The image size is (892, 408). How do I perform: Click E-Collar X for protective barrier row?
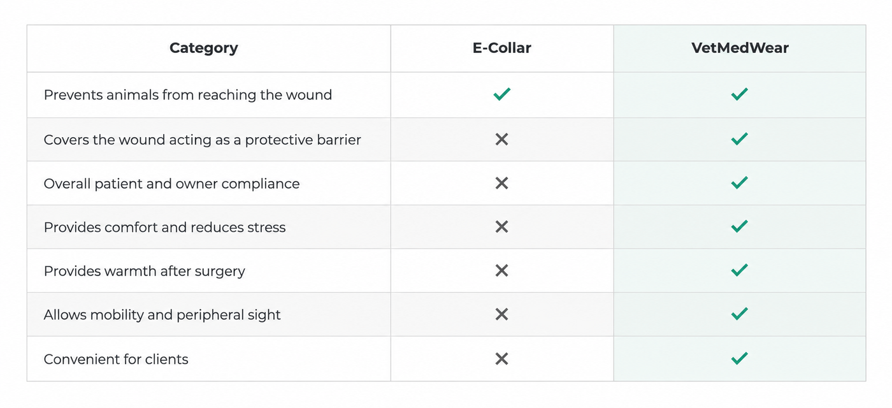[x=502, y=139]
